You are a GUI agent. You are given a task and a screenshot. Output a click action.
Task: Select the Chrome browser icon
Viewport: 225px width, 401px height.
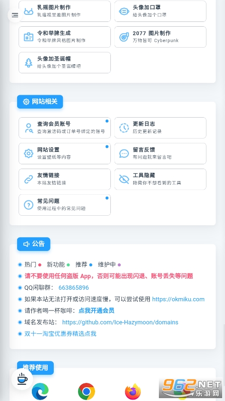coord(87,391)
